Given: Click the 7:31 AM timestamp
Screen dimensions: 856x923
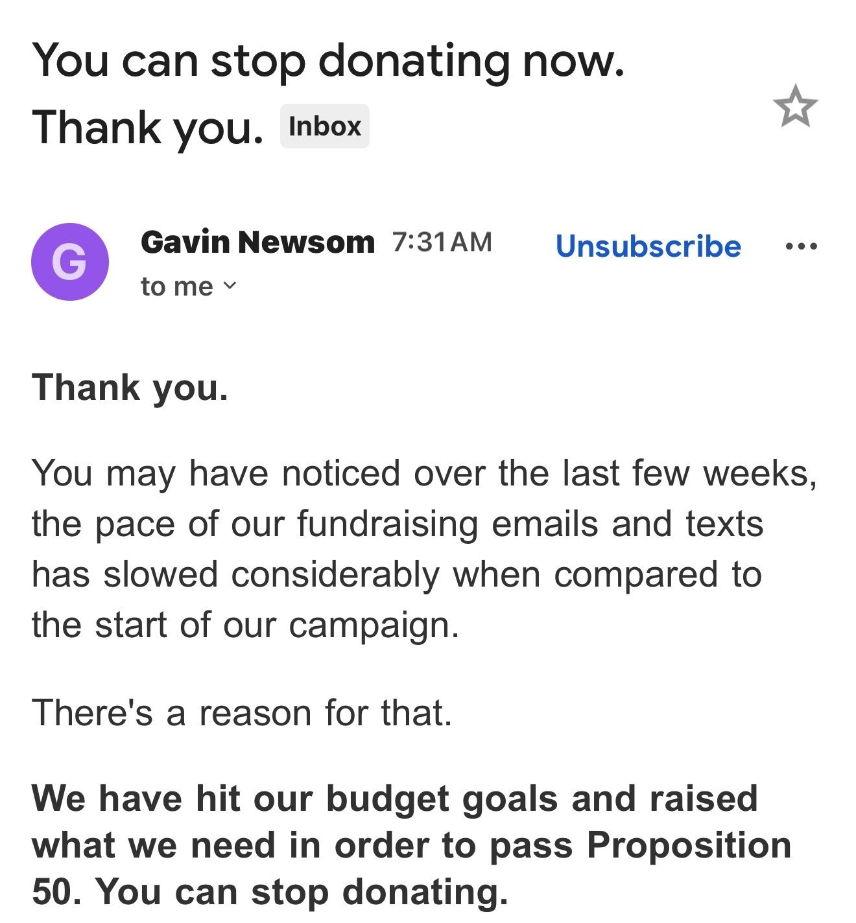Looking at the screenshot, I should [x=442, y=242].
